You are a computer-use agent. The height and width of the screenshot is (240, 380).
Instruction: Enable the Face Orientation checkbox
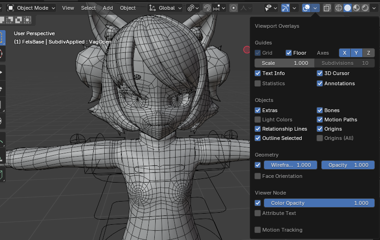258,176
